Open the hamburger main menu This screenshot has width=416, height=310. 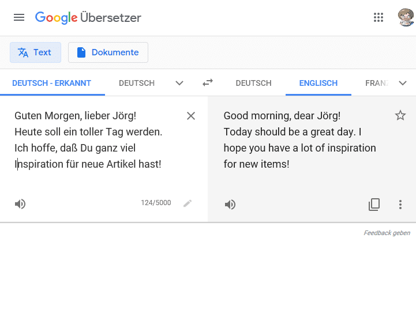point(19,17)
